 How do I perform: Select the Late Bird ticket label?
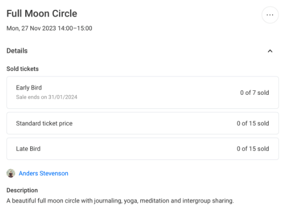[28, 149]
